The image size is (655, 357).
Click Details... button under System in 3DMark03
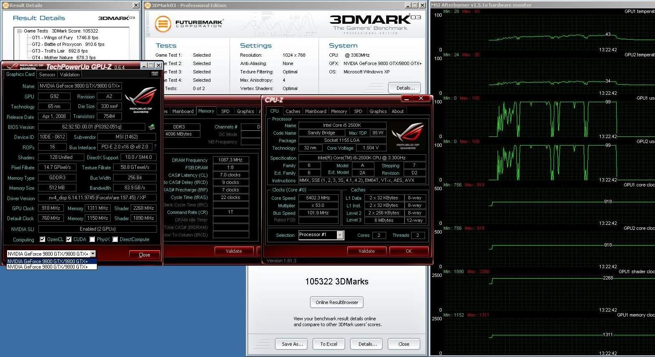coord(405,88)
